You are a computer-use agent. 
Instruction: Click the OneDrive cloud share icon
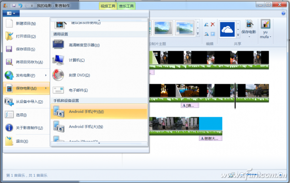coord(227,30)
